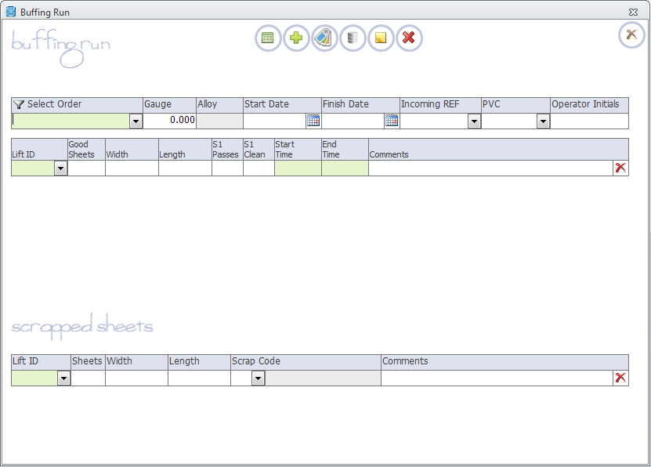Expand the Incoming REF dropdown arrow
This screenshot has height=467, width=651.
pyautogui.click(x=474, y=121)
